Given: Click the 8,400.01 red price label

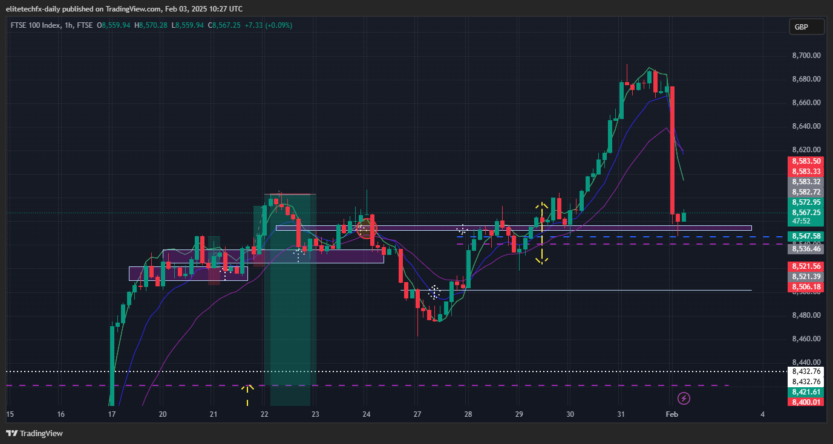Looking at the screenshot, I should point(806,402).
